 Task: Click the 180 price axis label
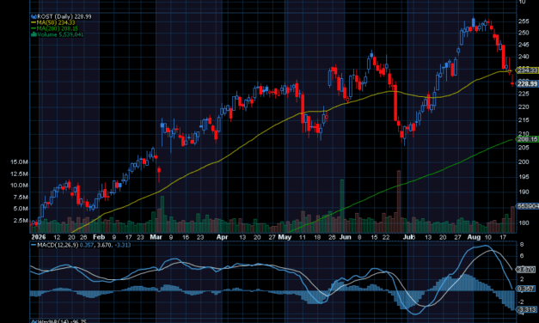point(524,223)
